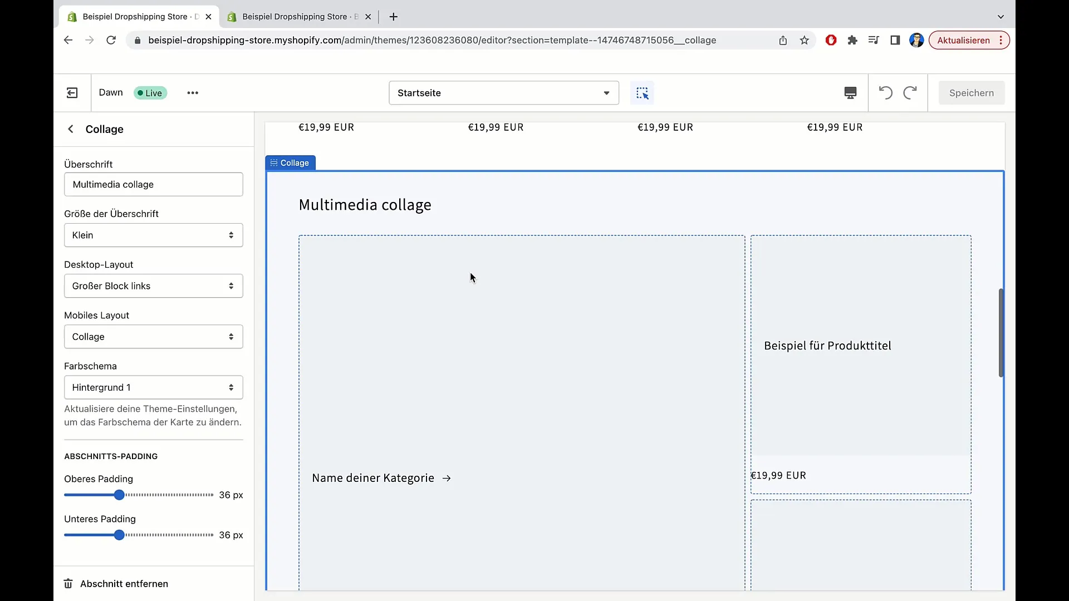
Task: Drag the Oberes Padding slider
Action: pos(119,495)
